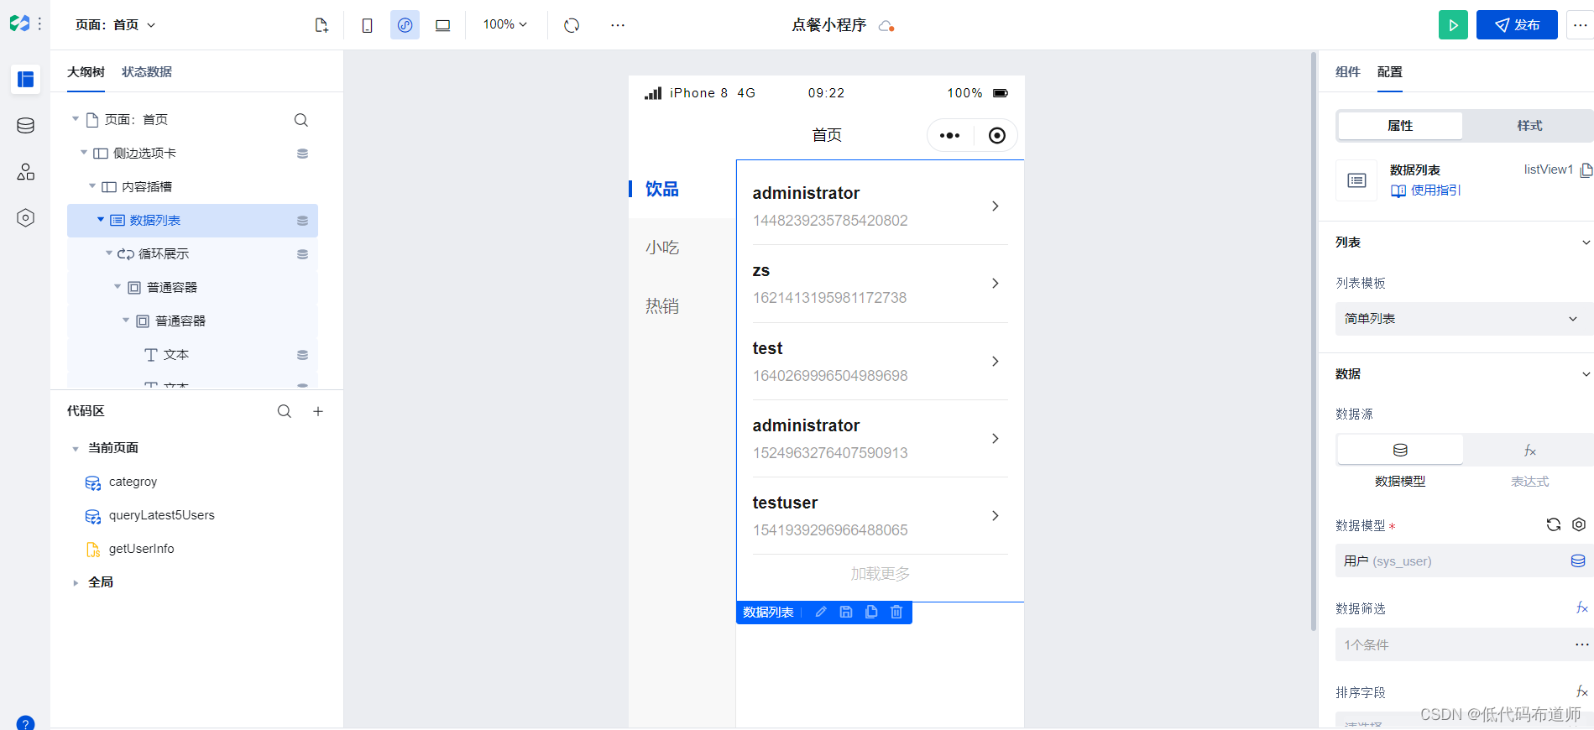Open the 列表模板 简单列表 dropdown
Screen dimensions: 1594x730
(x=1464, y=319)
